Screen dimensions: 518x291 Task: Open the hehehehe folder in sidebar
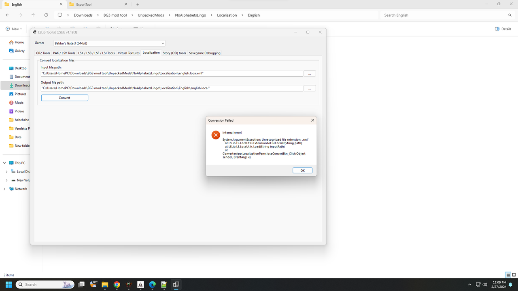tap(19, 120)
